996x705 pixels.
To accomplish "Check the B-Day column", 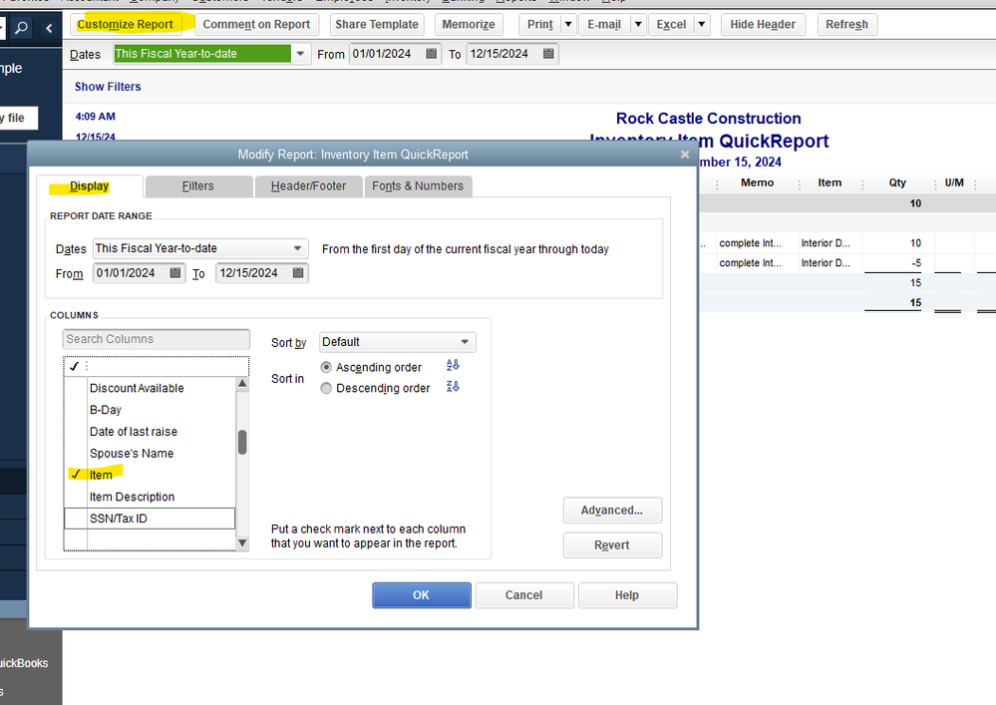I will pos(76,410).
